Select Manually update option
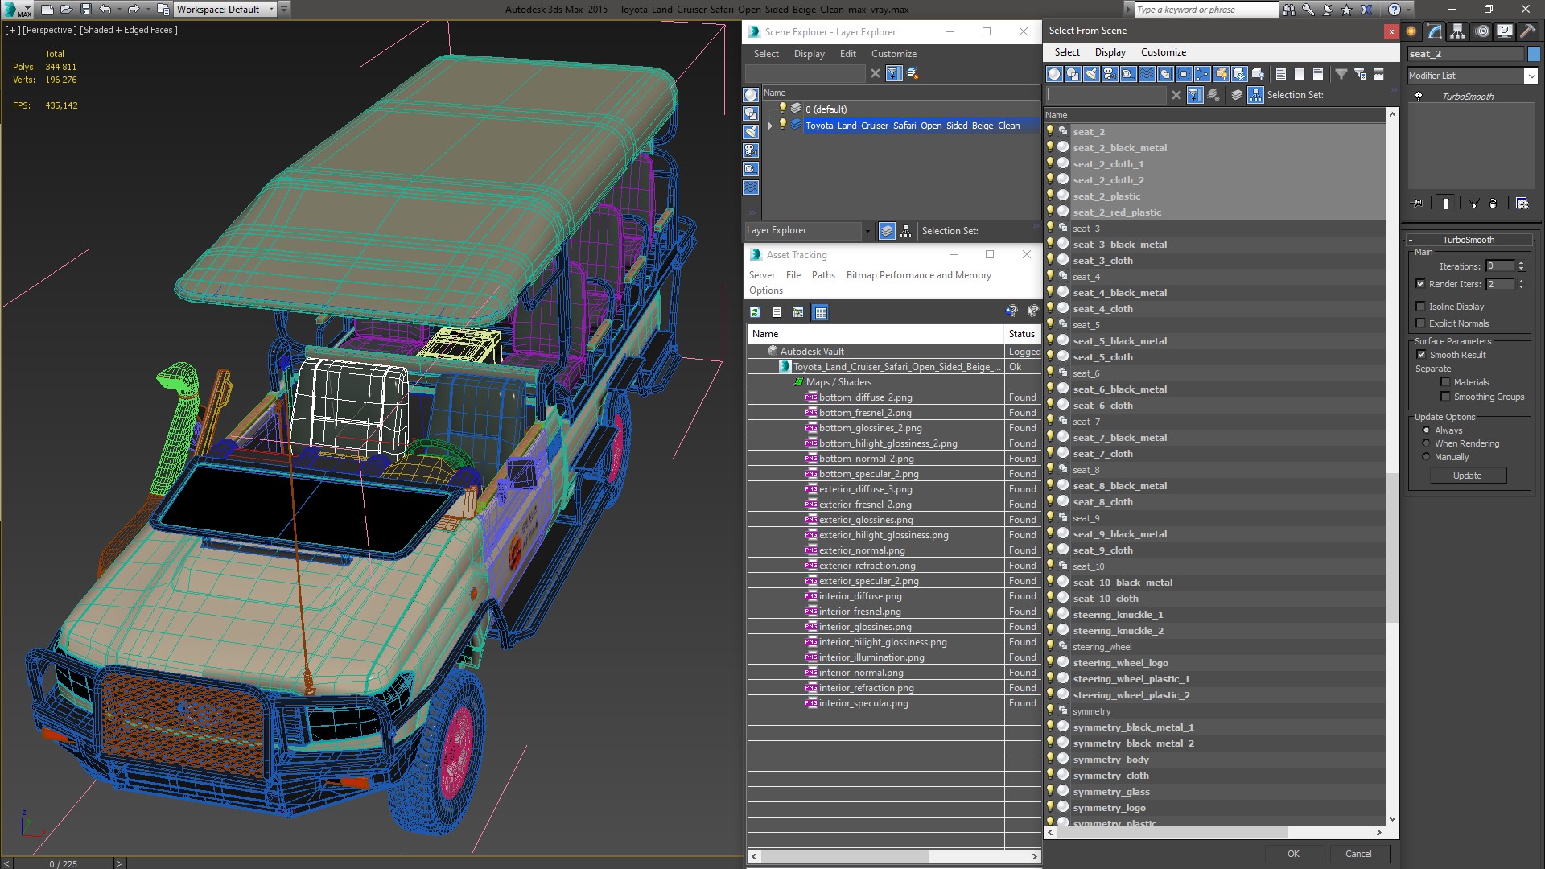 (1426, 457)
